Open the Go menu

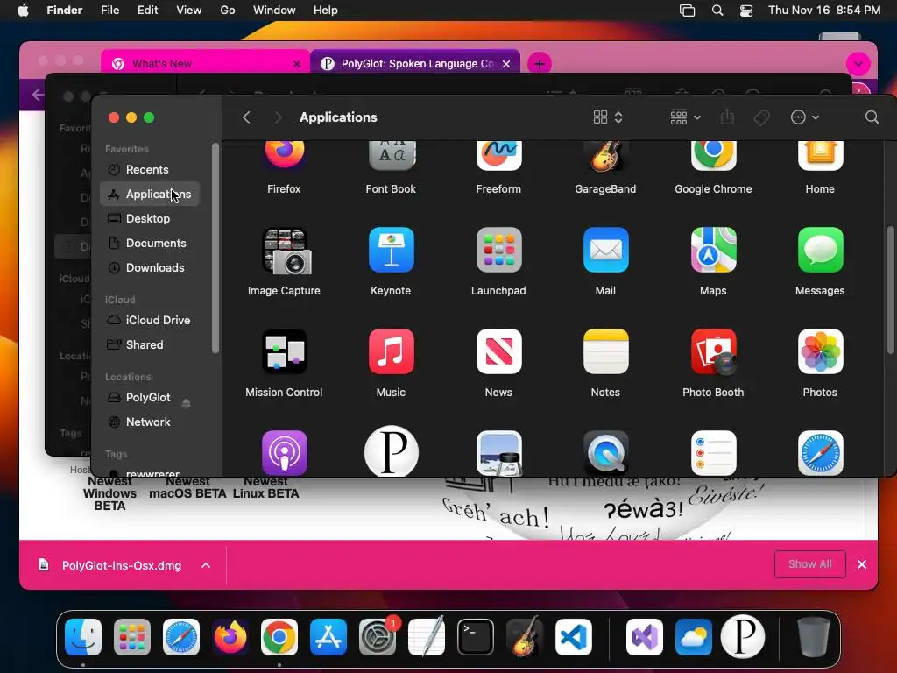click(228, 10)
